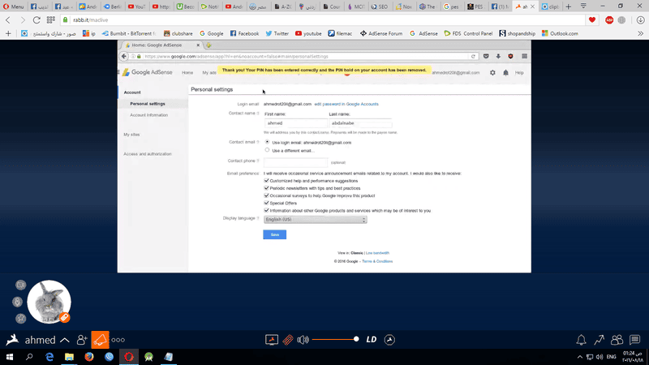Click the orange remote control icon
649x365 pixels.
tap(288, 340)
